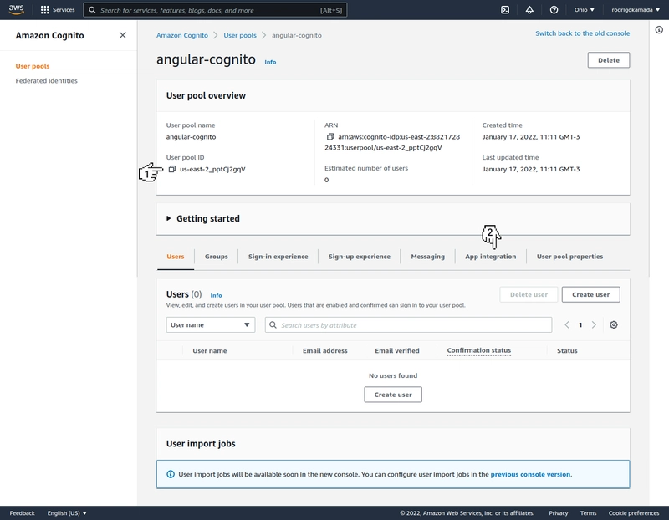669x520 pixels.
Task: Click the Status column header
Action: (x=567, y=350)
